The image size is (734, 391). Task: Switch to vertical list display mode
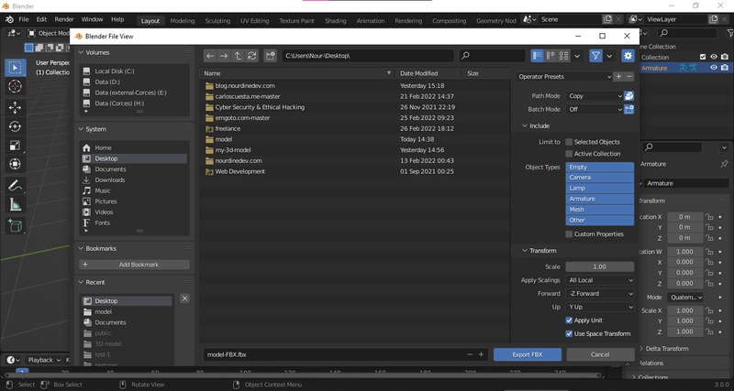[x=538, y=56]
